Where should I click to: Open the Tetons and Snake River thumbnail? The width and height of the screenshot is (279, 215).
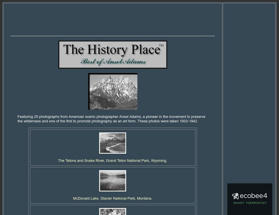click(113, 143)
